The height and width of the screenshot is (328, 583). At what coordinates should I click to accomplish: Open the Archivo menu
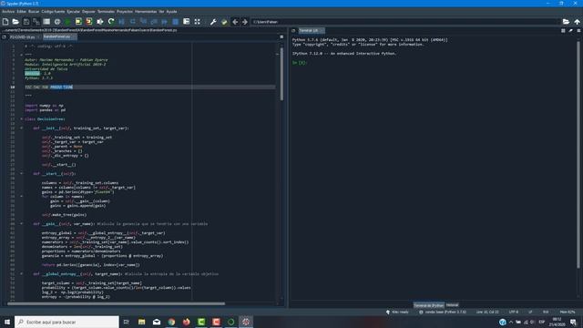[x=8, y=12]
